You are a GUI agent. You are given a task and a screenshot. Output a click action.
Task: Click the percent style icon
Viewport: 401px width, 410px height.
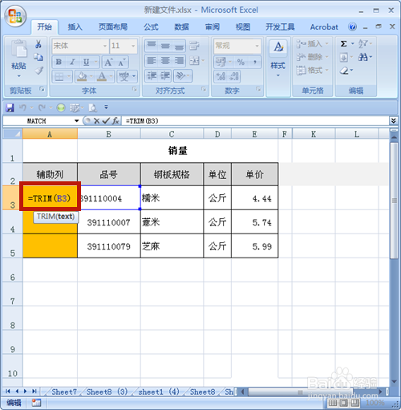(x=241, y=62)
